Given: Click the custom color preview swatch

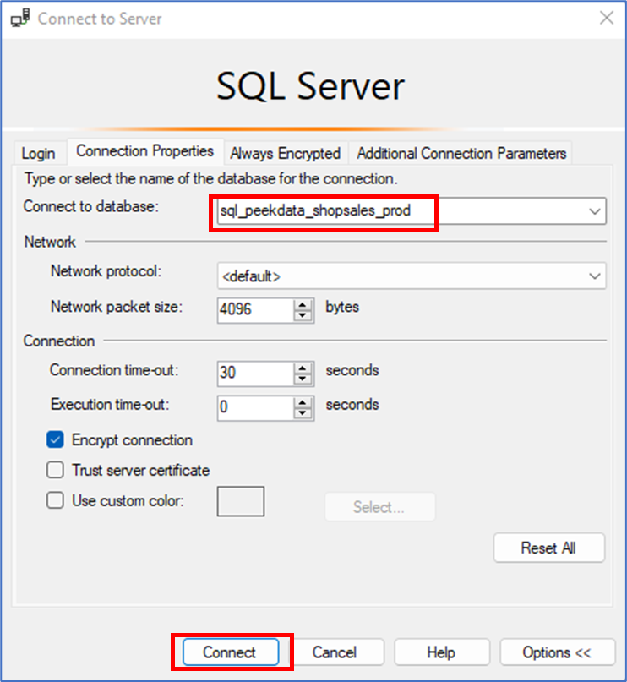Looking at the screenshot, I should point(241,501).
